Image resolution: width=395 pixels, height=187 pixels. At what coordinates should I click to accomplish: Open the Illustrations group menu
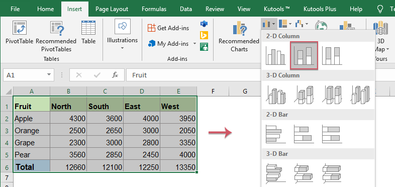123,34
